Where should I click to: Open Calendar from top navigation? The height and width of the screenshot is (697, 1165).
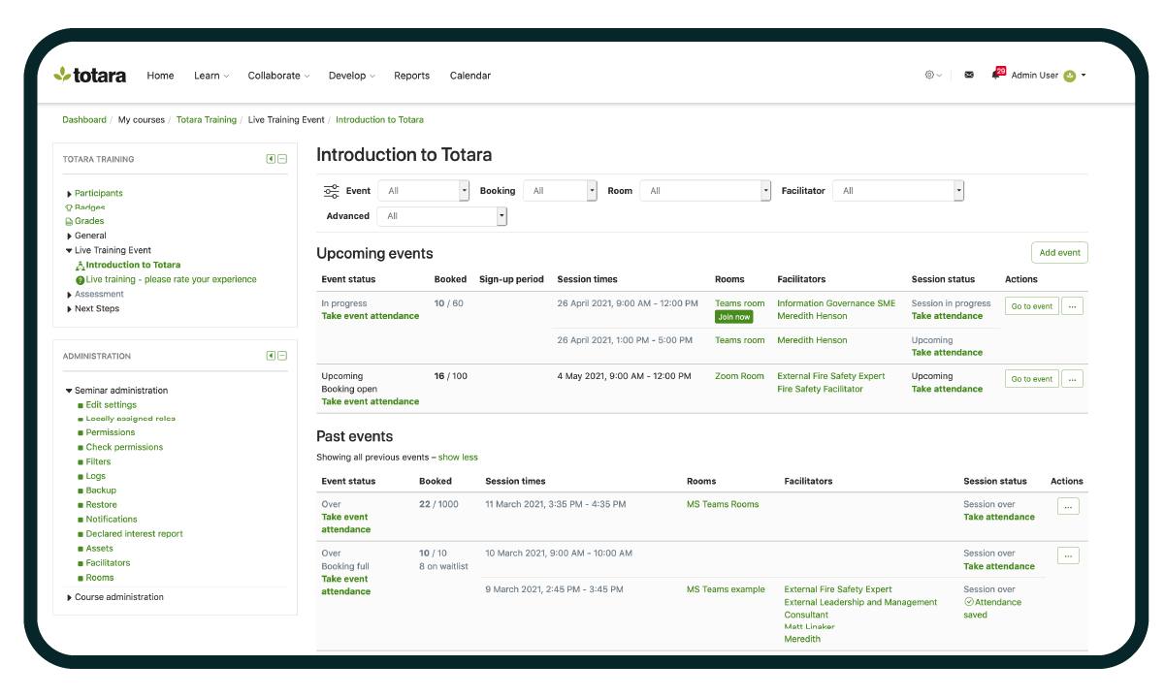[x=470, y=76]
